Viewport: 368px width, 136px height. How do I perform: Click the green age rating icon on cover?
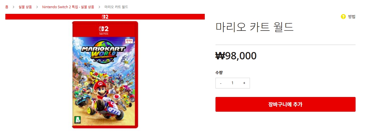tap(77, 120)
